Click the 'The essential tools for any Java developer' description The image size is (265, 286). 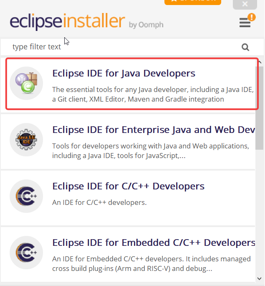coord(153,94)
